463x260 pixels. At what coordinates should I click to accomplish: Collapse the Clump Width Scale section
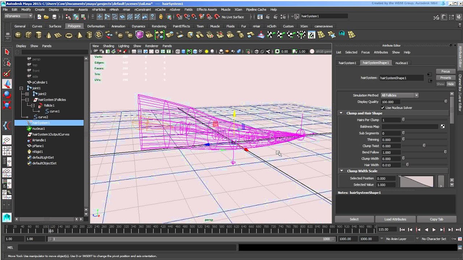tap(341, 171)
